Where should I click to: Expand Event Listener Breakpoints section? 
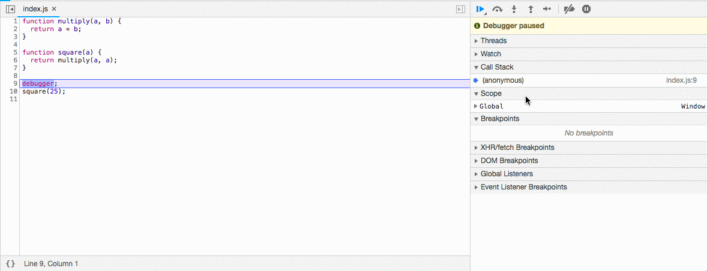tap(523, 187)
